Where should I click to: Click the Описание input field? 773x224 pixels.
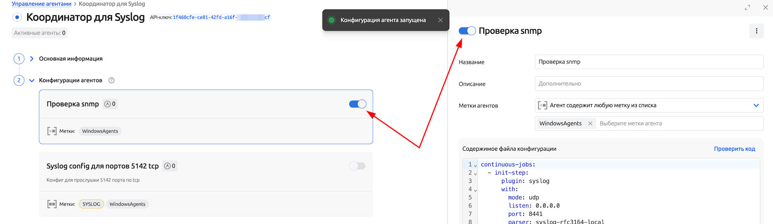[649, 84]
